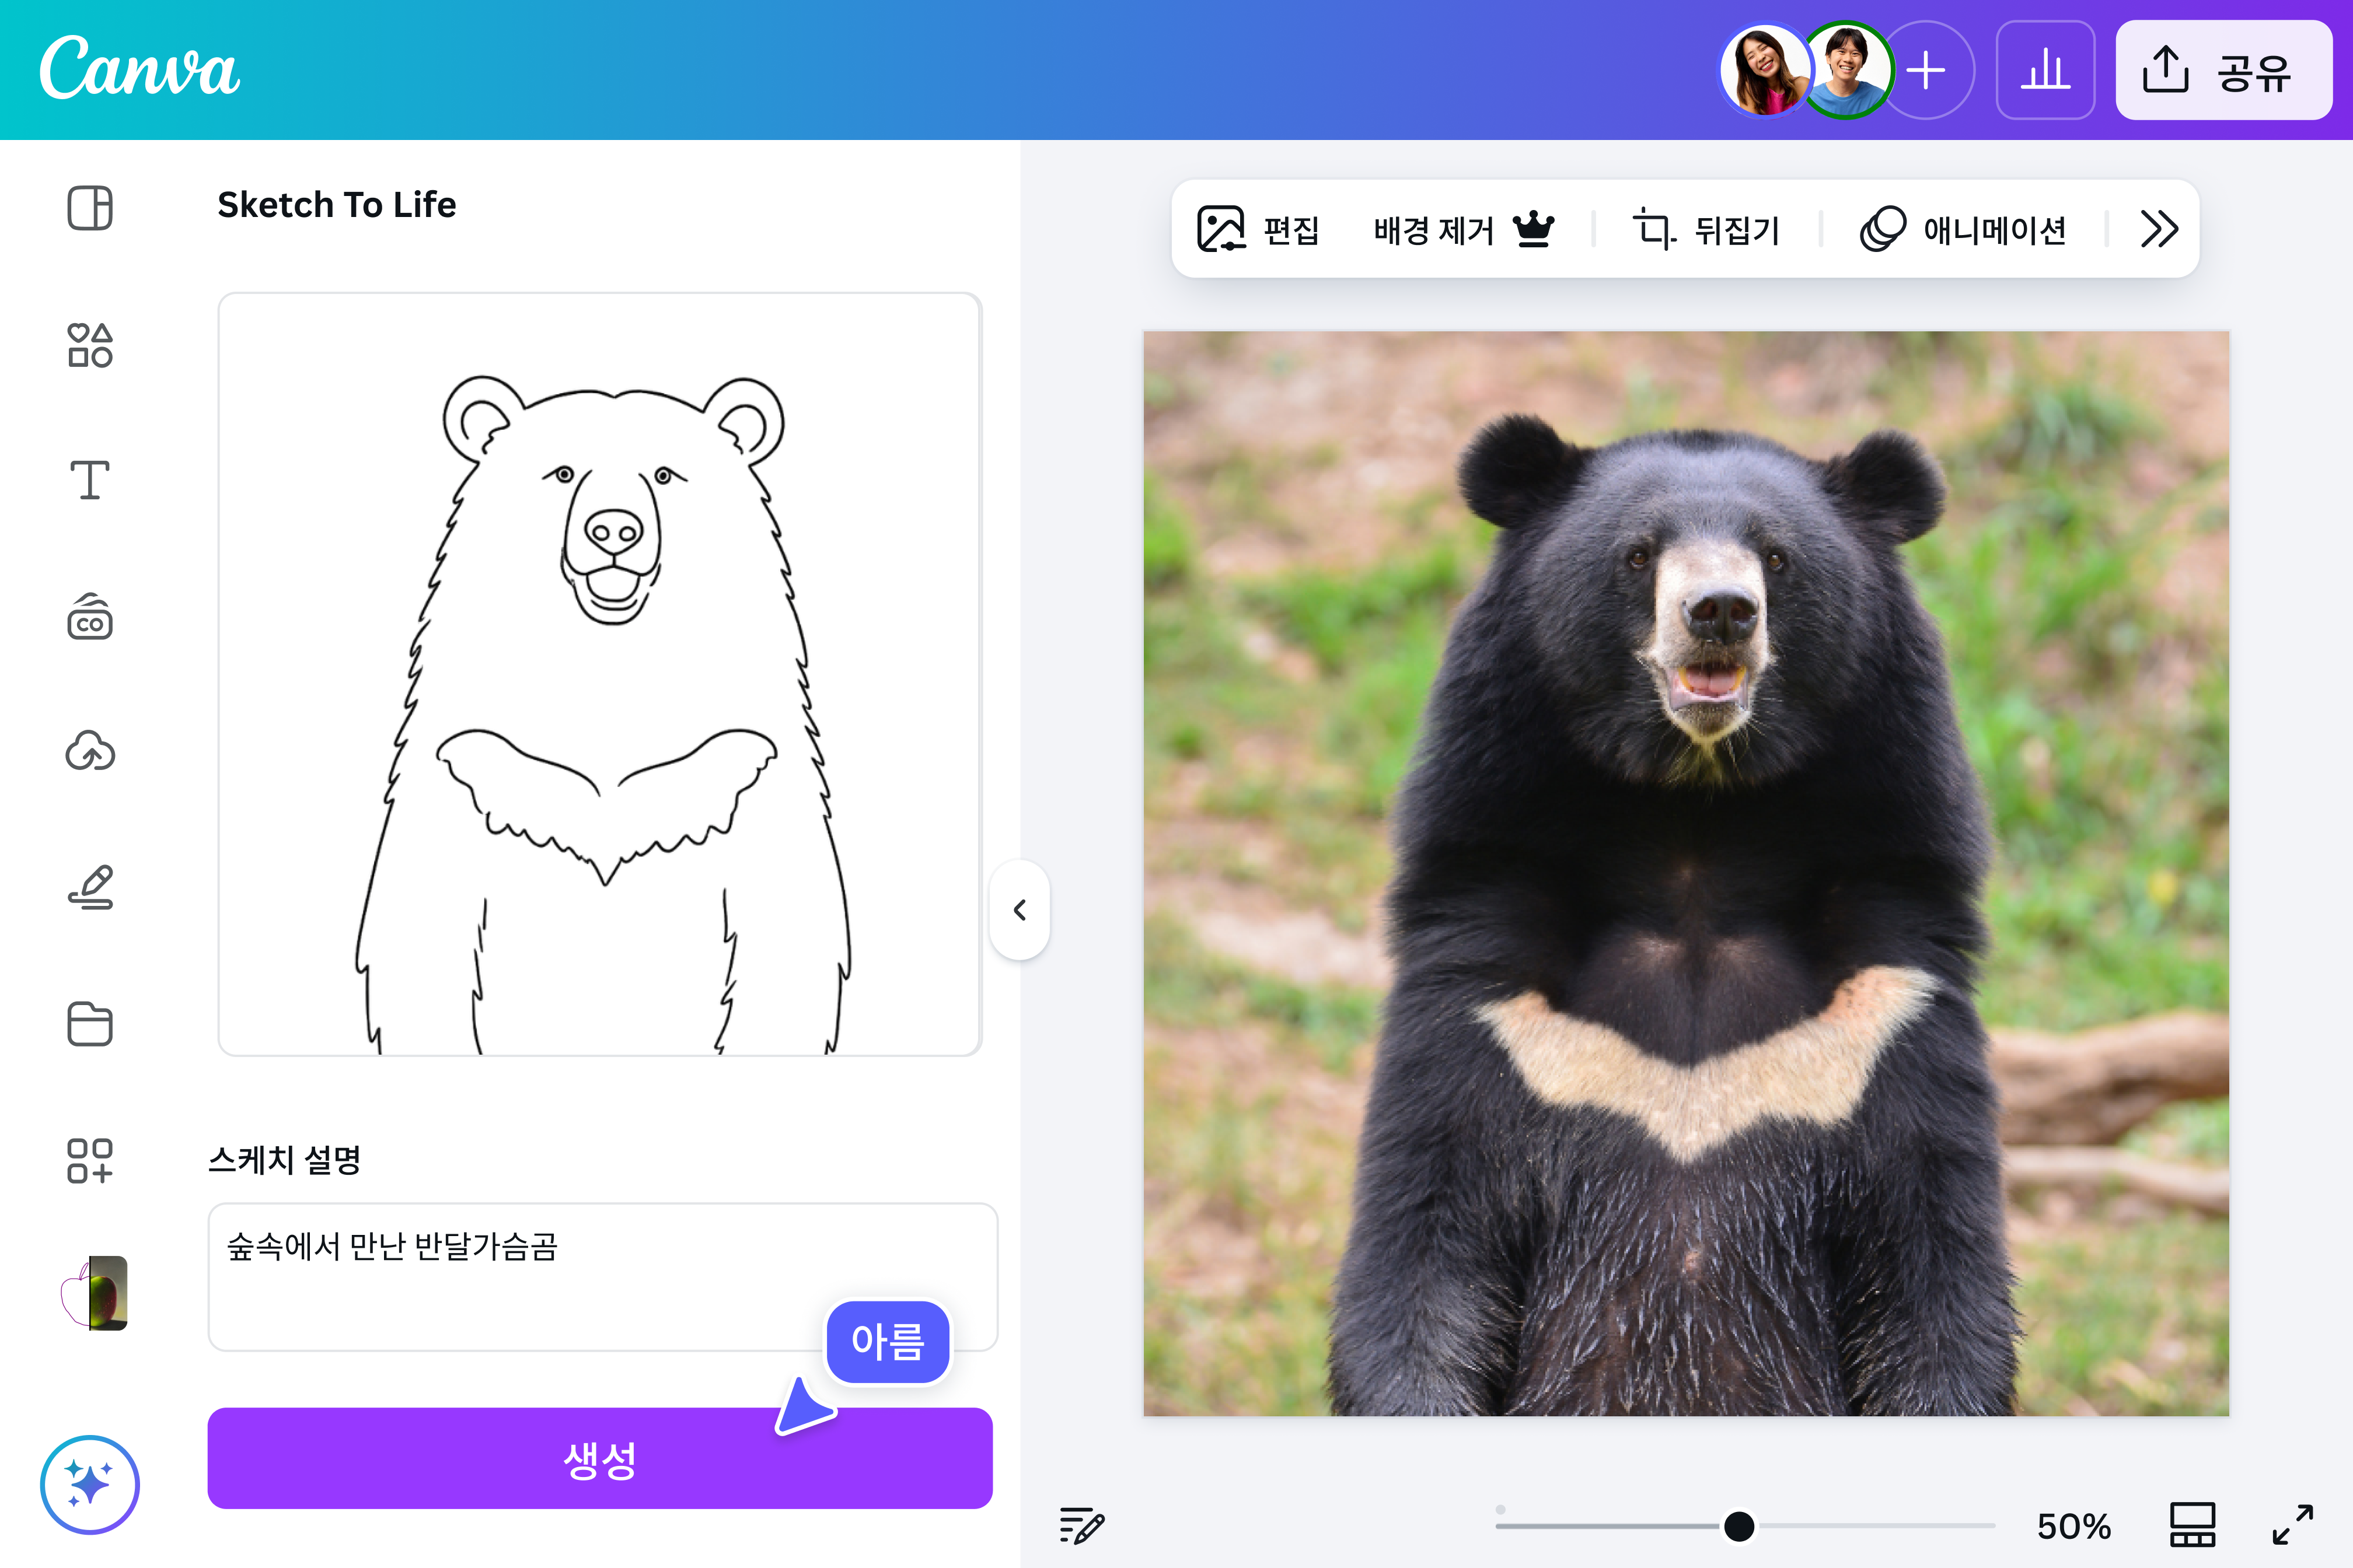Open the Projects folder icon
This screenshot has width=2353, height=1568.
[x=90, y=1023]
